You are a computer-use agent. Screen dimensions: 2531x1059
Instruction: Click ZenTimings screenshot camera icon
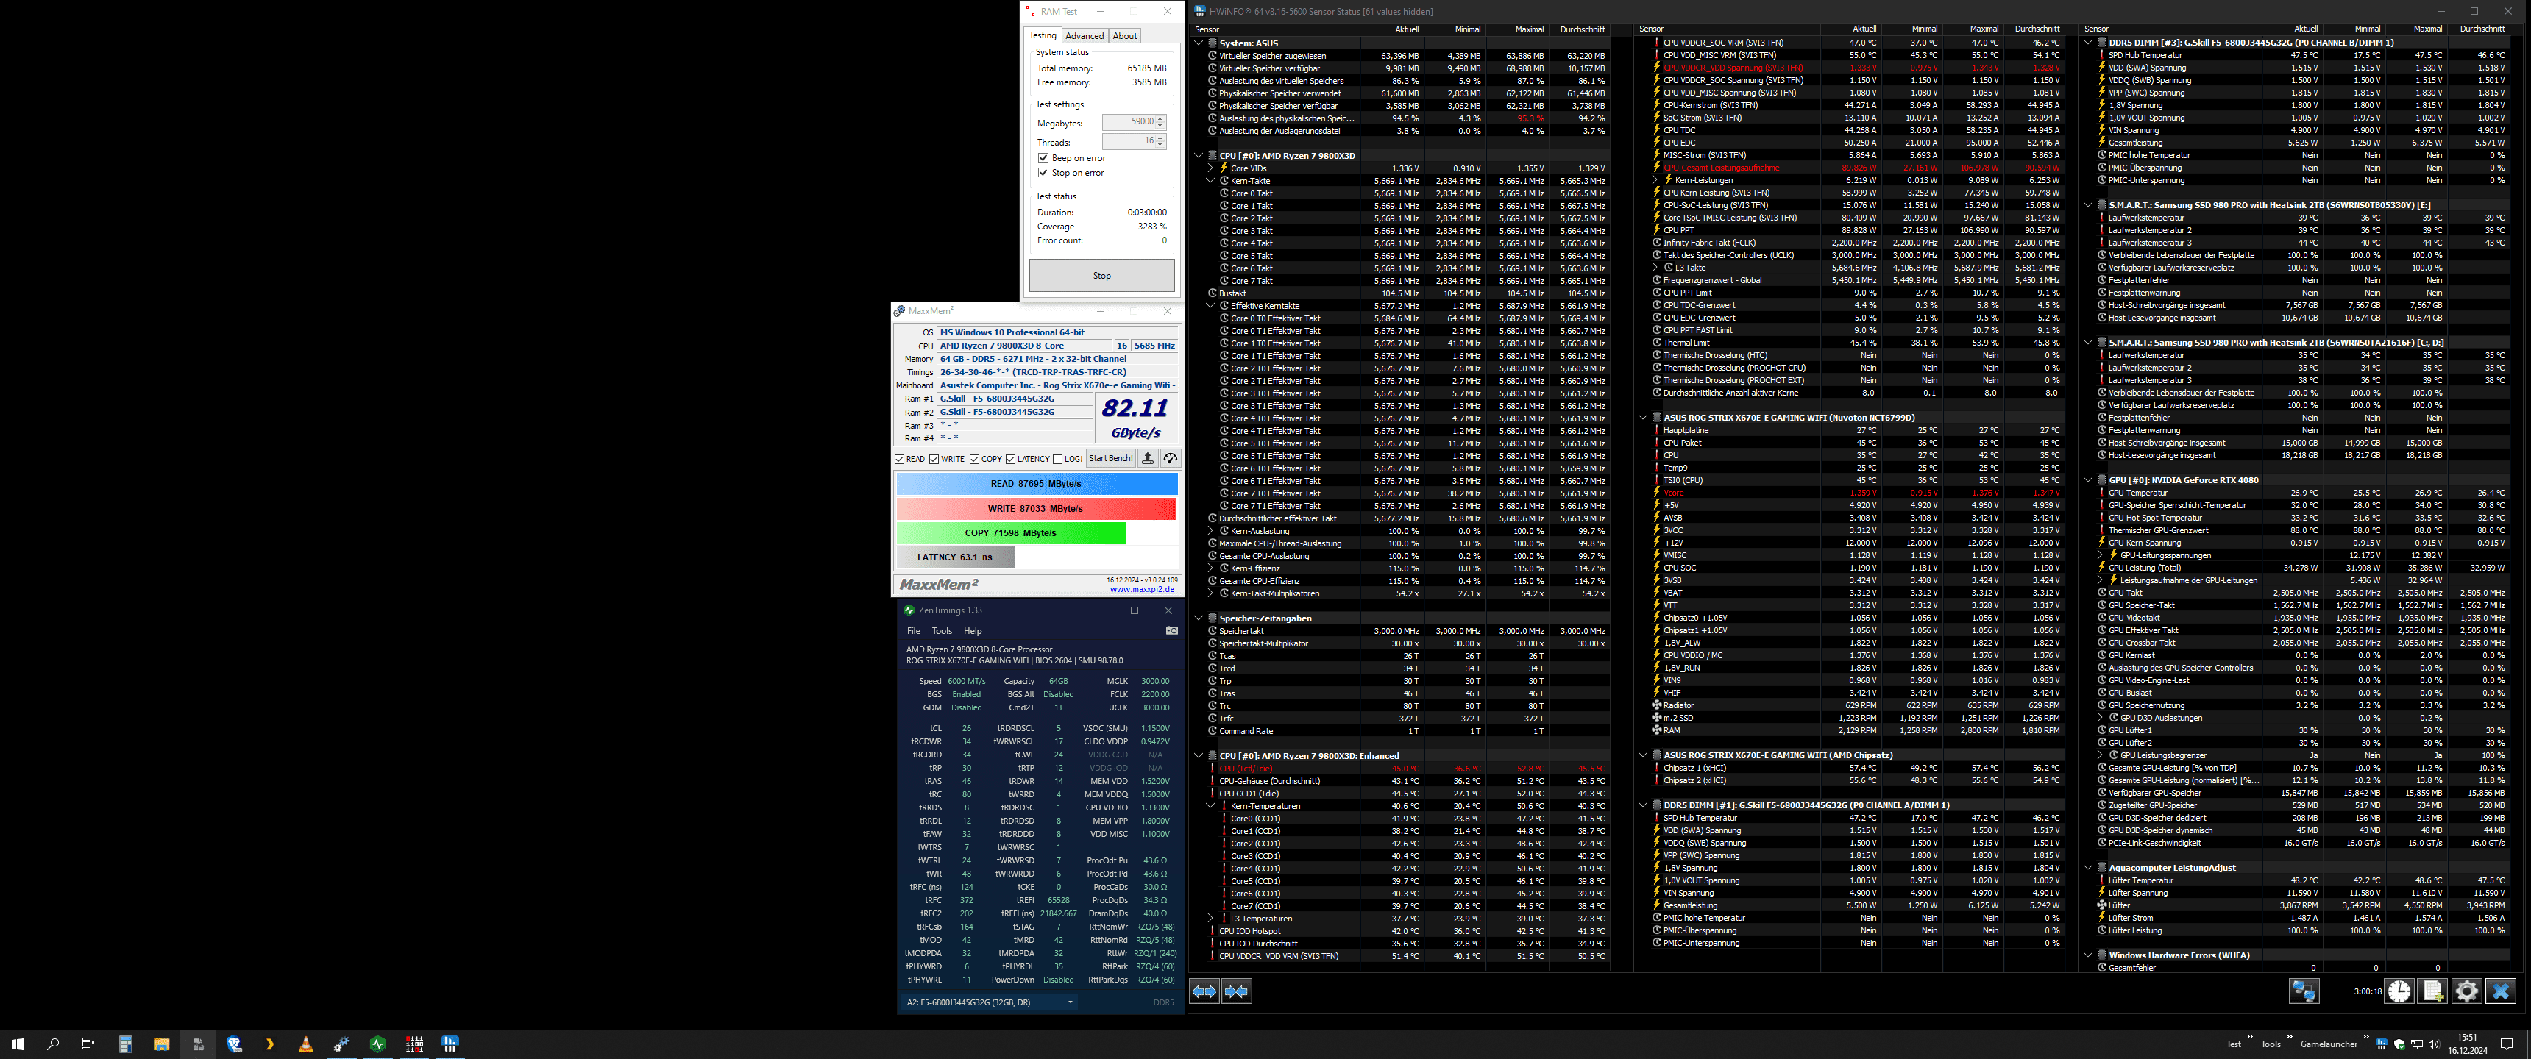click(1171, 631)
